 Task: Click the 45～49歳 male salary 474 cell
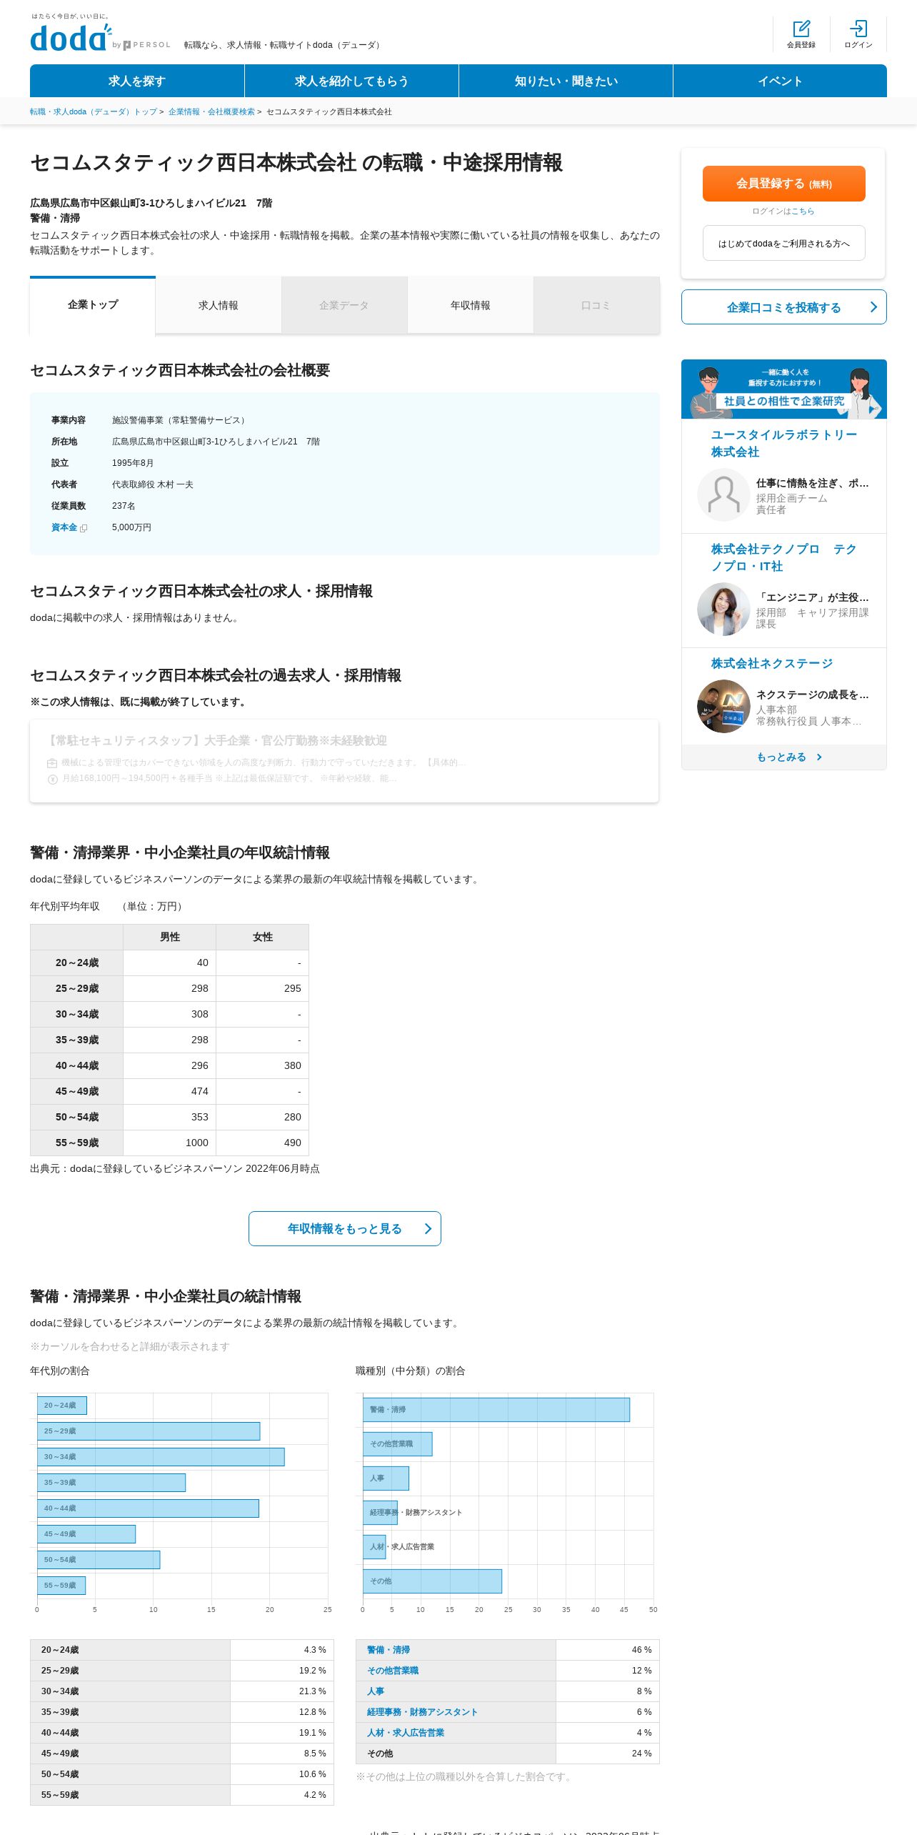pyautogui.click(x=170, y=1091)
